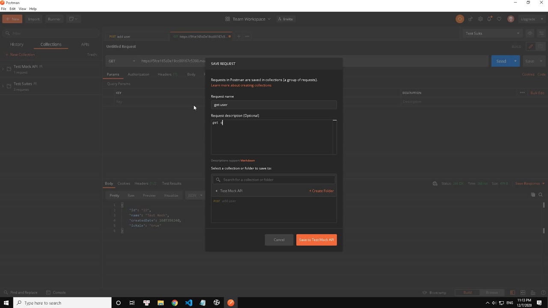548x308 pixels.
Task: Switch to Build mode
Action: [x=468, y=293]
